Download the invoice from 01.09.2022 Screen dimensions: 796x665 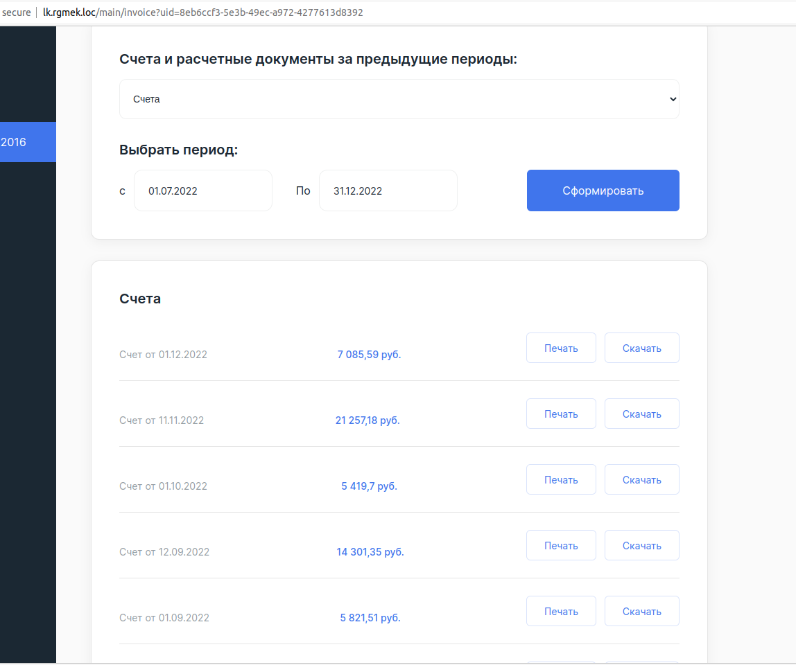[641, 611]
